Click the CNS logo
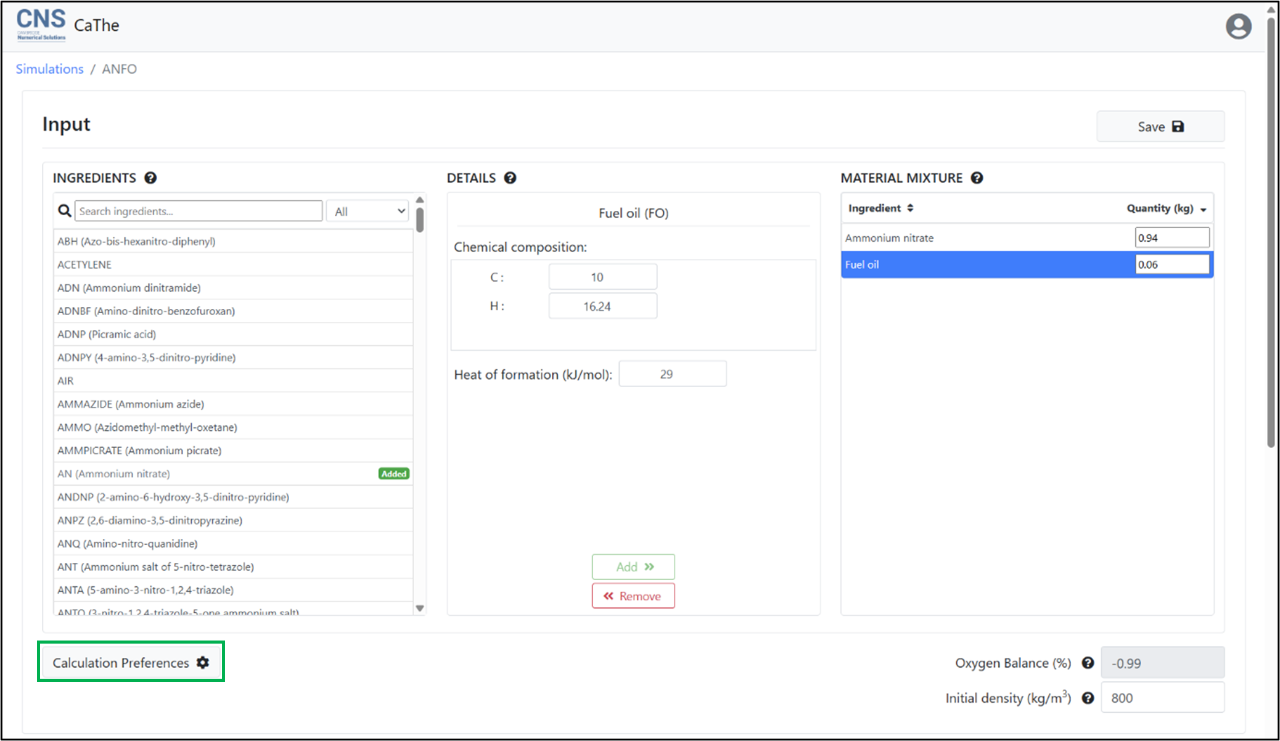Viewport: 1280px width, 741px height. (41, 25)
